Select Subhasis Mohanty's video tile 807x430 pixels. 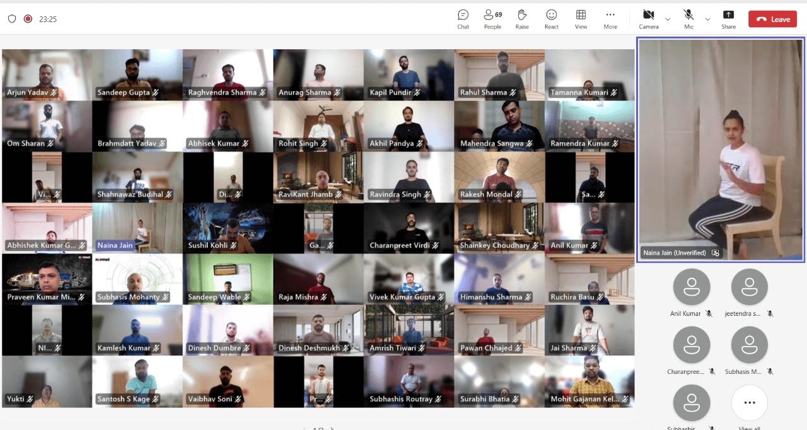pyautogui.click(x=137, y=279)
